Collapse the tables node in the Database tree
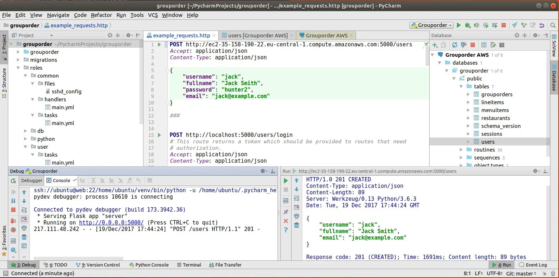Screen dimensions: 559x278 pyautogui.click(x=461, y=87)
